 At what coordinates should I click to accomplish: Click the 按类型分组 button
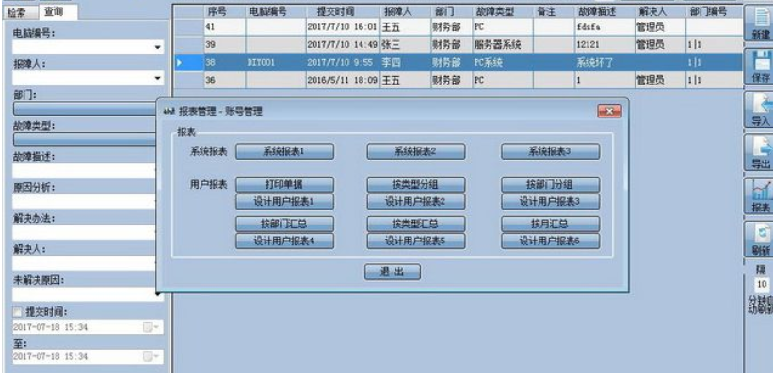point(415,184)
